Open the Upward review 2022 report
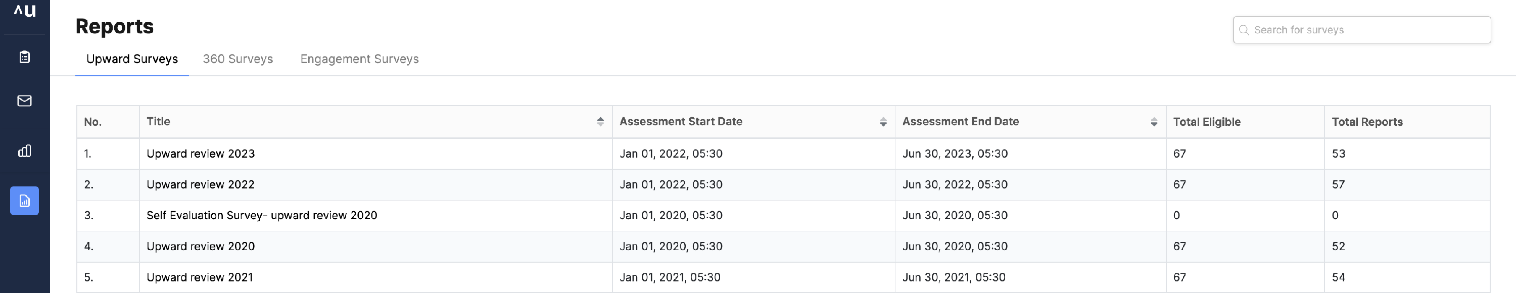The width and height of the screenshot is (1516, 293). tap(201, 184)
